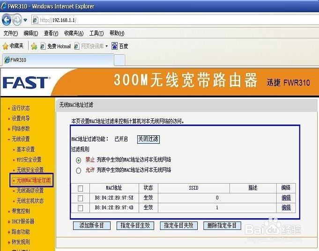
Task: Open 无线高级设置 in the sidebar
Action: coord(30,191)
